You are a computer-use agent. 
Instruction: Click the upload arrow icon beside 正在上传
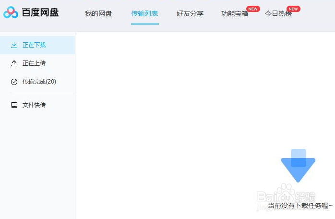click(14, 63)
